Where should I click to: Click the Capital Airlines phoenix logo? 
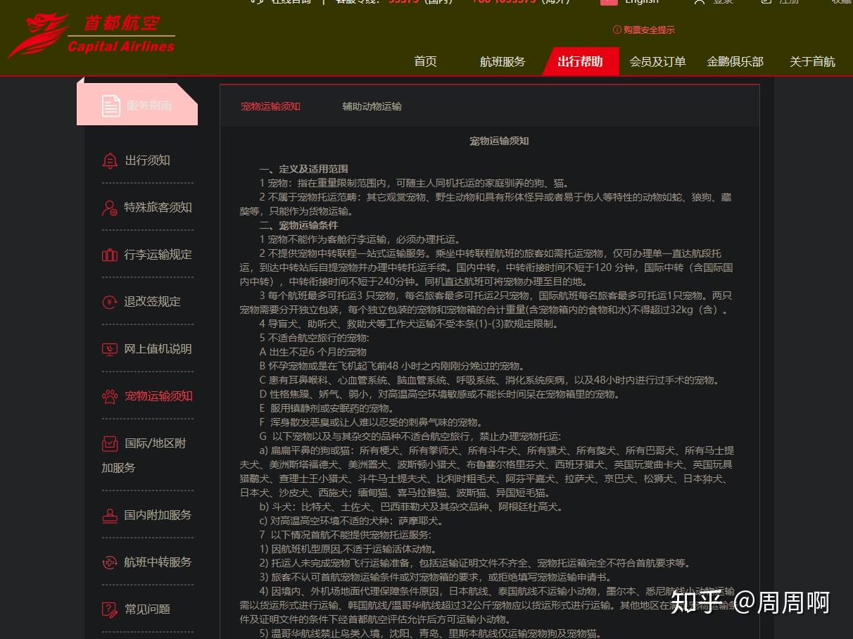point(91,35)
